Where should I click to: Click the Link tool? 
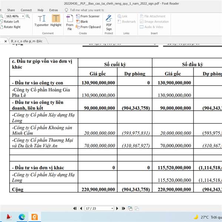tap(122, 16)
